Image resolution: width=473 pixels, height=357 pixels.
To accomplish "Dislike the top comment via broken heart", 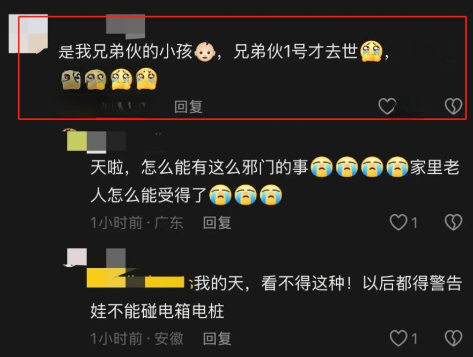I will tap(453, 106).
